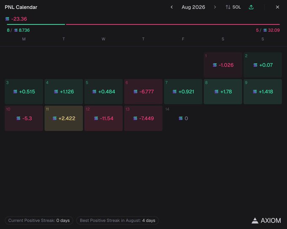
Task: Close the PNL Calendar dialog
Action: coord(277,7)
